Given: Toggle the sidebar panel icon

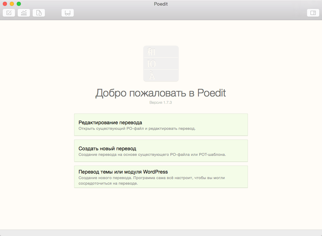Looking at the screenshot, I should pos(313,13).
